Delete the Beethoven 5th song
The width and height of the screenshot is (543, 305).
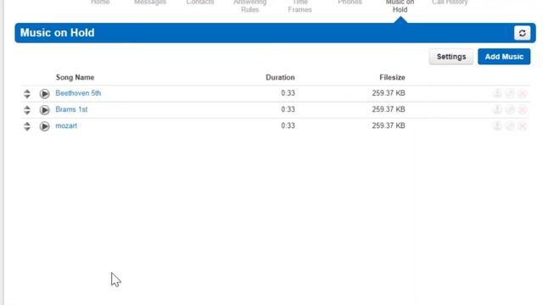pyautogui.click(x=523, y=93)
